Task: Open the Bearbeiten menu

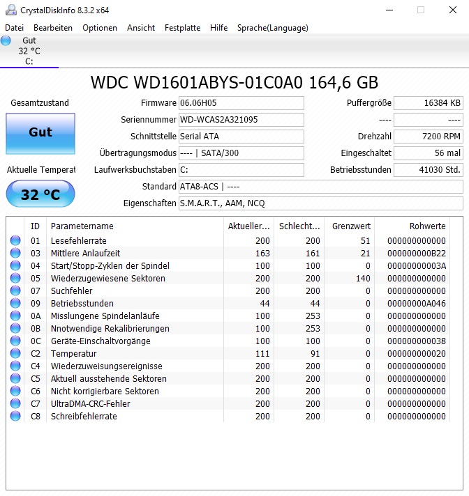Action: coord(53,28)
